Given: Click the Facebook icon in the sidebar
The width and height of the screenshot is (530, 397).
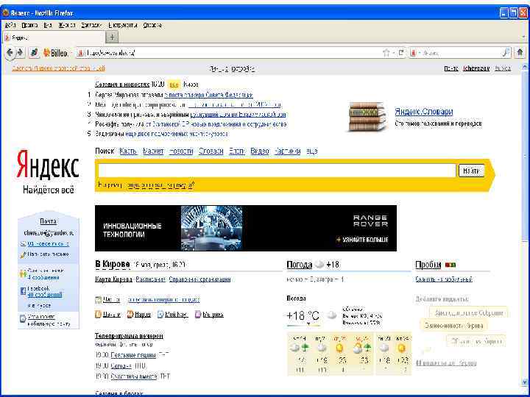Looking at the screenshot, I should tap(23, 291).
